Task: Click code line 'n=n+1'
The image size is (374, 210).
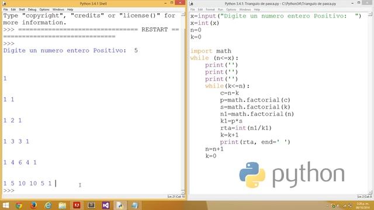Action: (x=214, y=149)
